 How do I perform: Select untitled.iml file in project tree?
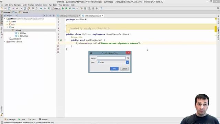[16, 39]
